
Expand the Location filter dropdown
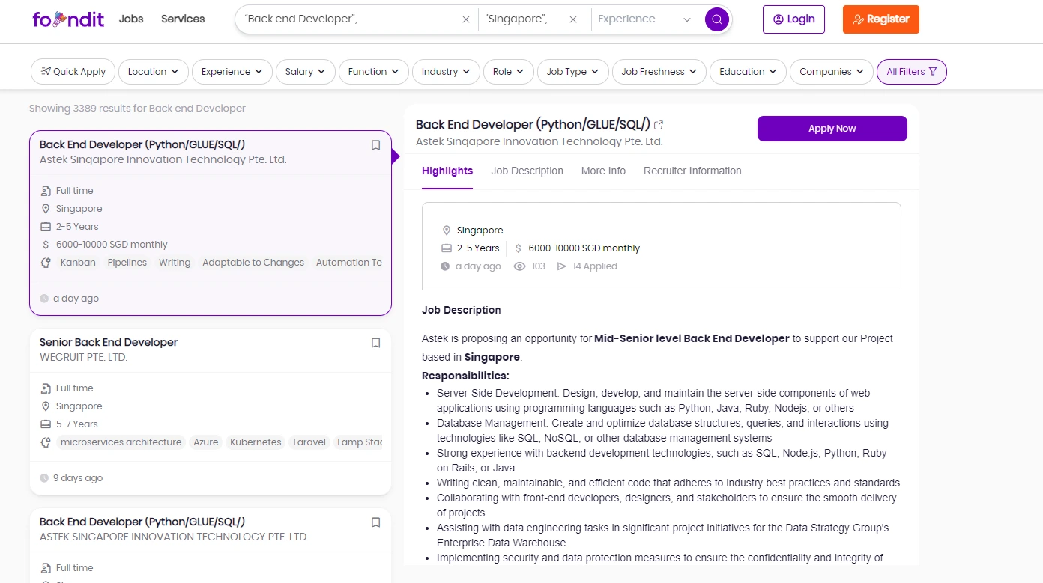point(154,72)
